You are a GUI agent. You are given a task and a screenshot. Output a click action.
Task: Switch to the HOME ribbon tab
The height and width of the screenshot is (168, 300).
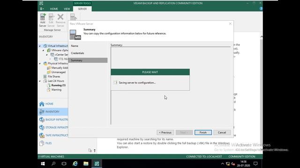point(54,9)
